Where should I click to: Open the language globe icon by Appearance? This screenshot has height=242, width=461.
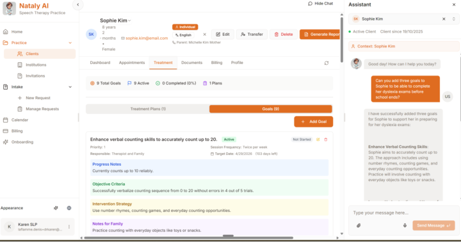click(69, 208)
